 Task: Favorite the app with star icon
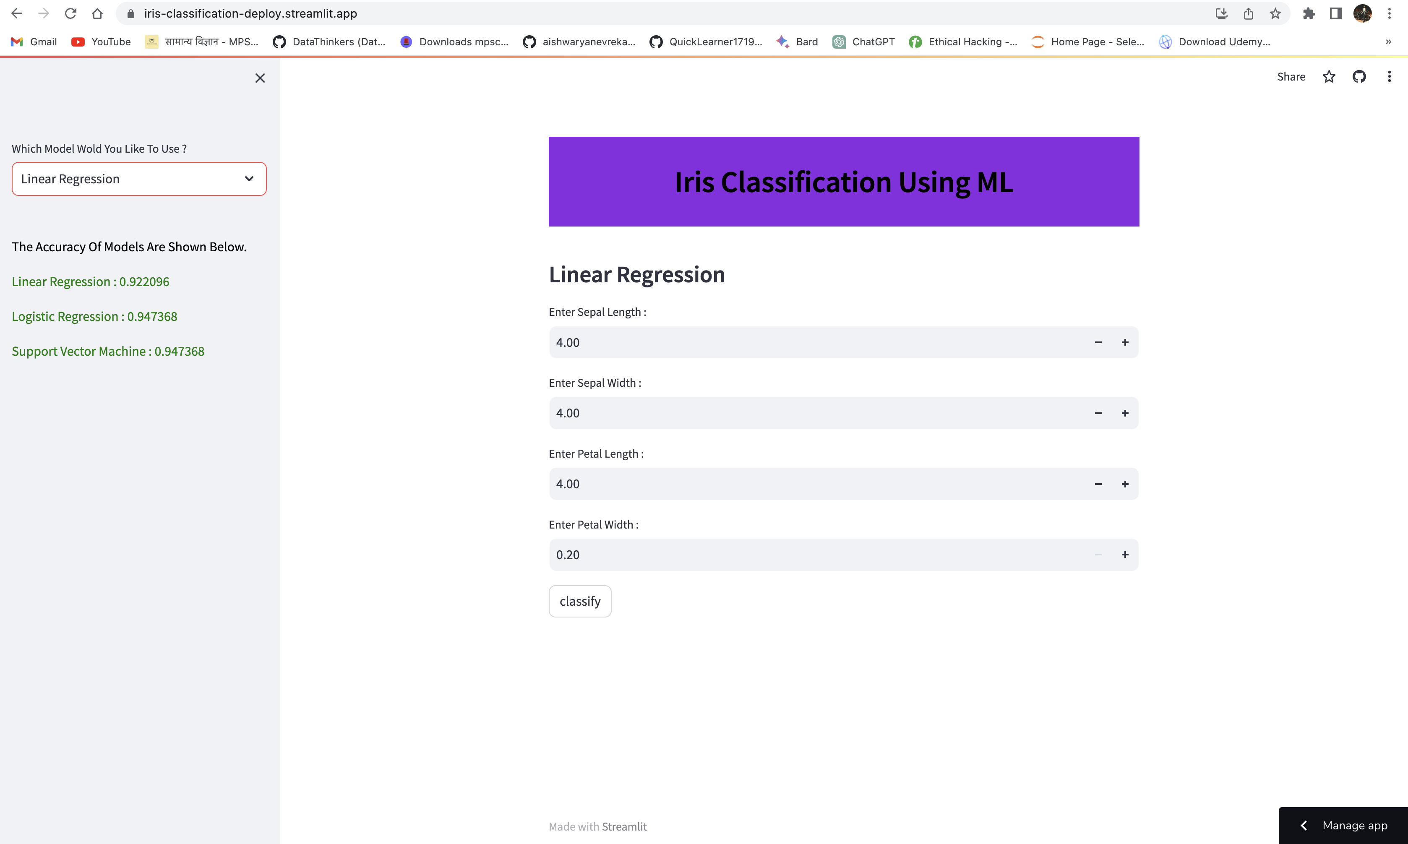(1329, 77)
